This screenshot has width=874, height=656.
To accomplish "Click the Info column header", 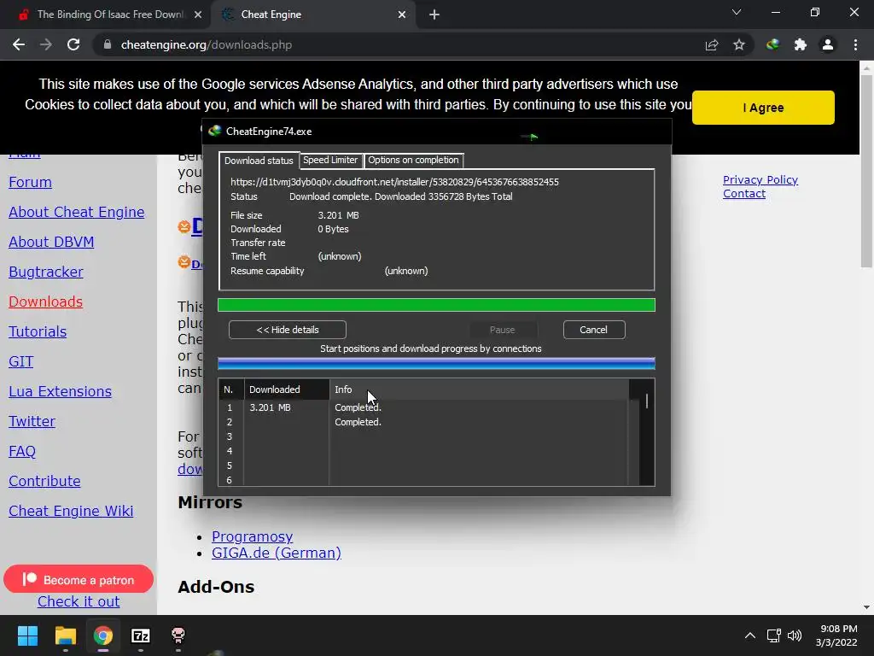I will tap(479, 389).
